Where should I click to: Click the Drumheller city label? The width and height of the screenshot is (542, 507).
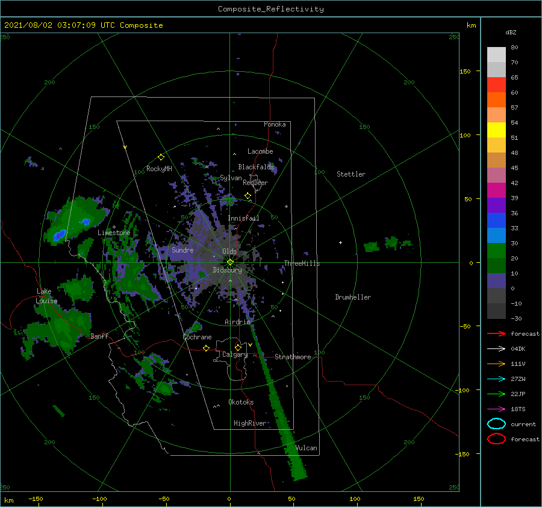coord(353,297)
